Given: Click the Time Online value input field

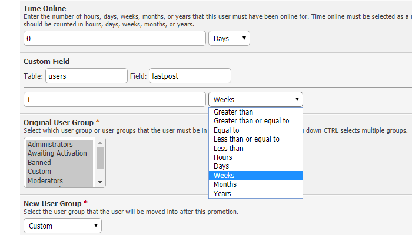Looking at the screenshot, I should tap(114, 38).
